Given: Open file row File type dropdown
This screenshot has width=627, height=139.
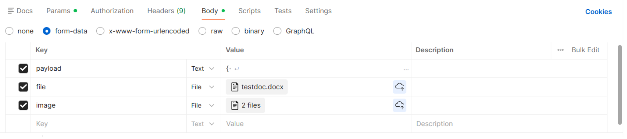Looking at the screenshot, I should [203, 87].
